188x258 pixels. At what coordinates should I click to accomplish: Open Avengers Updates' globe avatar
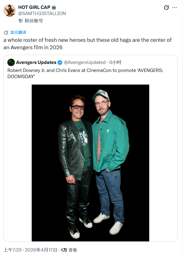click(11, 62)
